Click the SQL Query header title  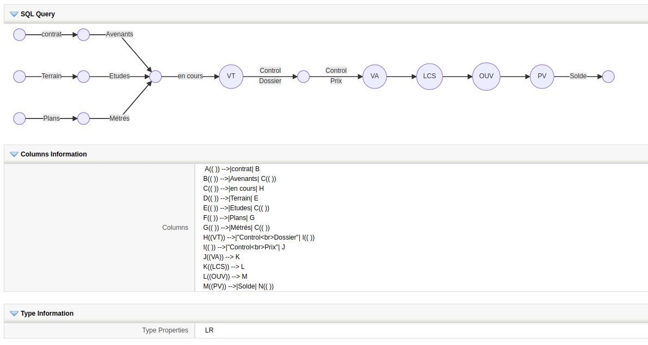click(38, 14)
